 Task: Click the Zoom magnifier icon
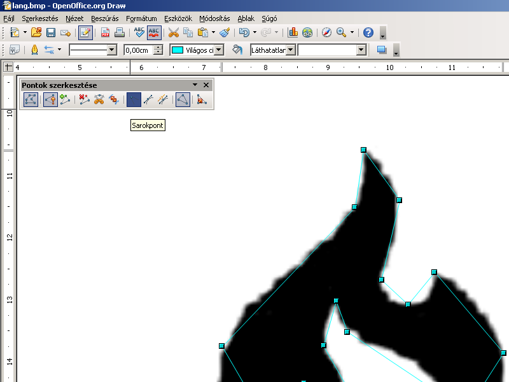click(x=341, y=32)
